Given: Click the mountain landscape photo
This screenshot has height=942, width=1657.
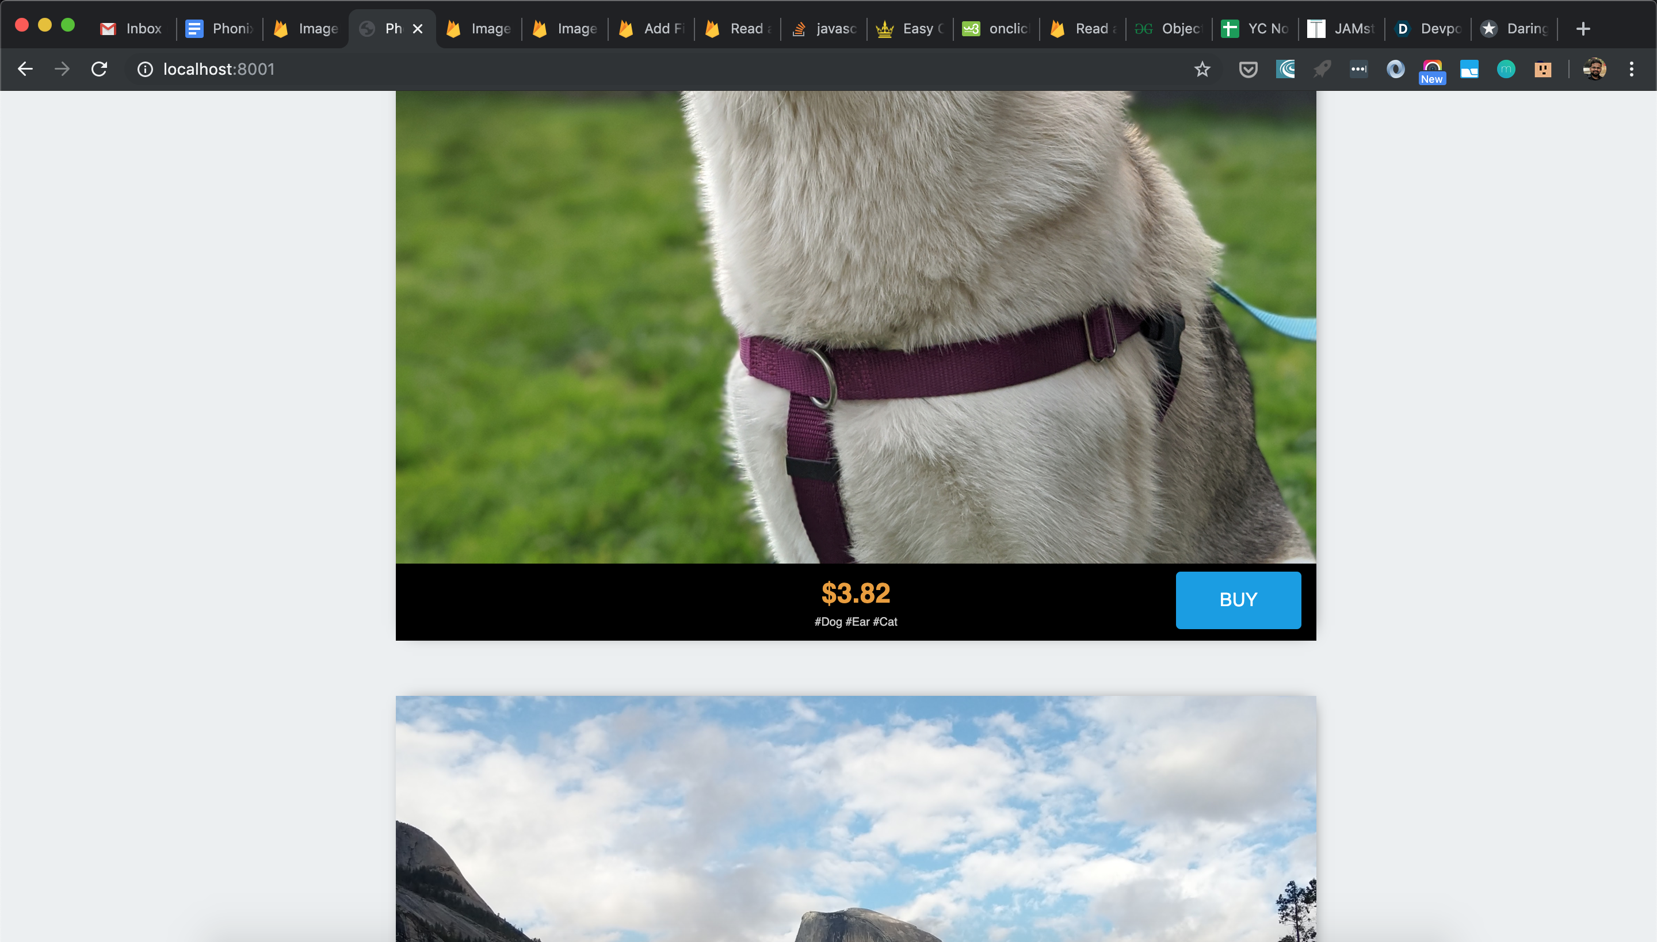Looking at the screenshot, I should tap(856, 818).
